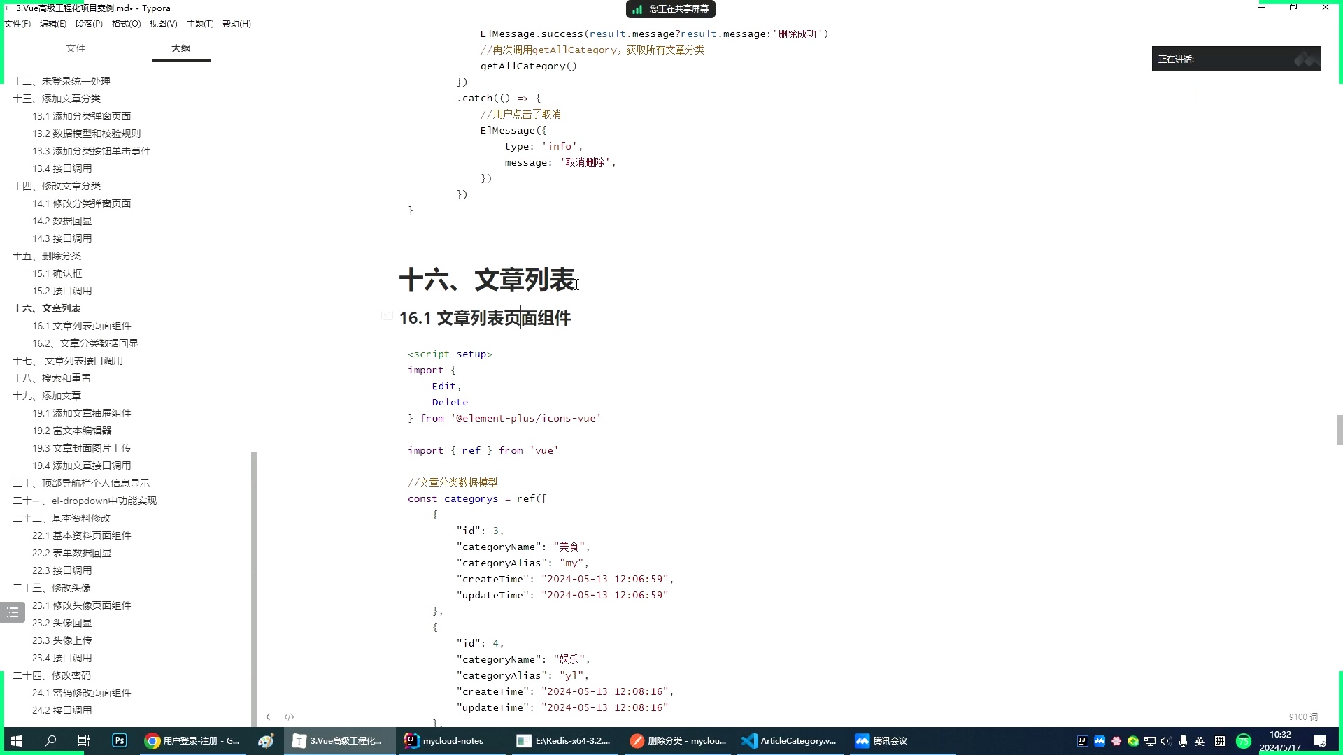
Task: Open File Explorer window E:\Redis-x64 from taskbar
Action: click(x=564, y=740)
